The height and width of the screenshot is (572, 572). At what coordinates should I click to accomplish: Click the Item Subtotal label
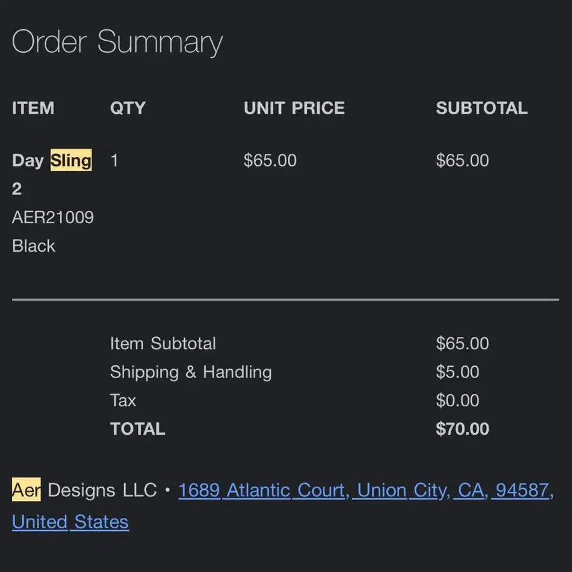163,344
